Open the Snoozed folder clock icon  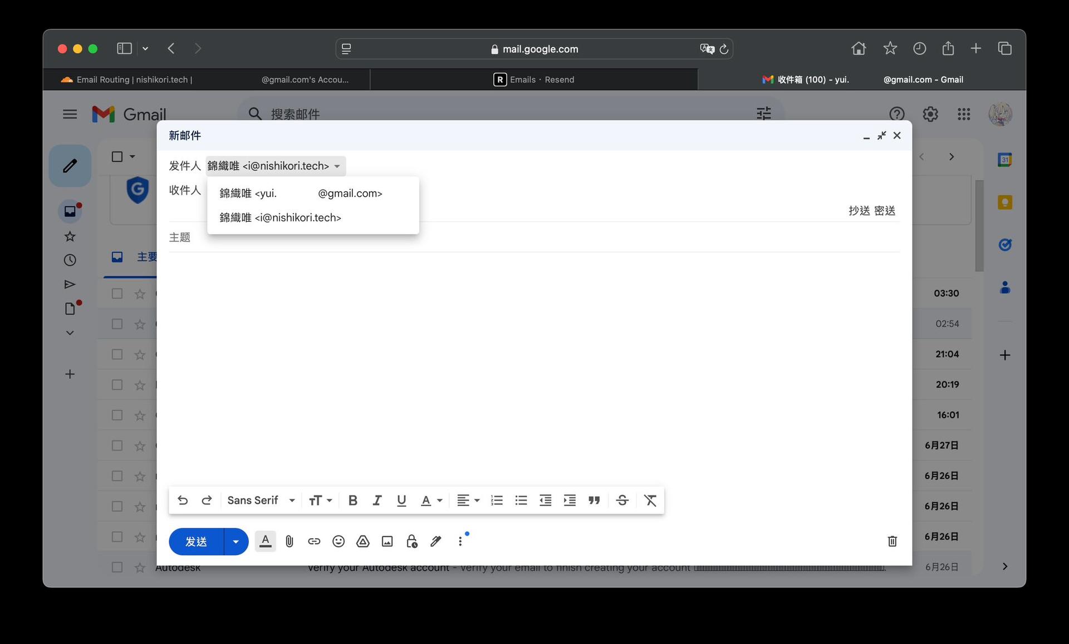[70, 260]
